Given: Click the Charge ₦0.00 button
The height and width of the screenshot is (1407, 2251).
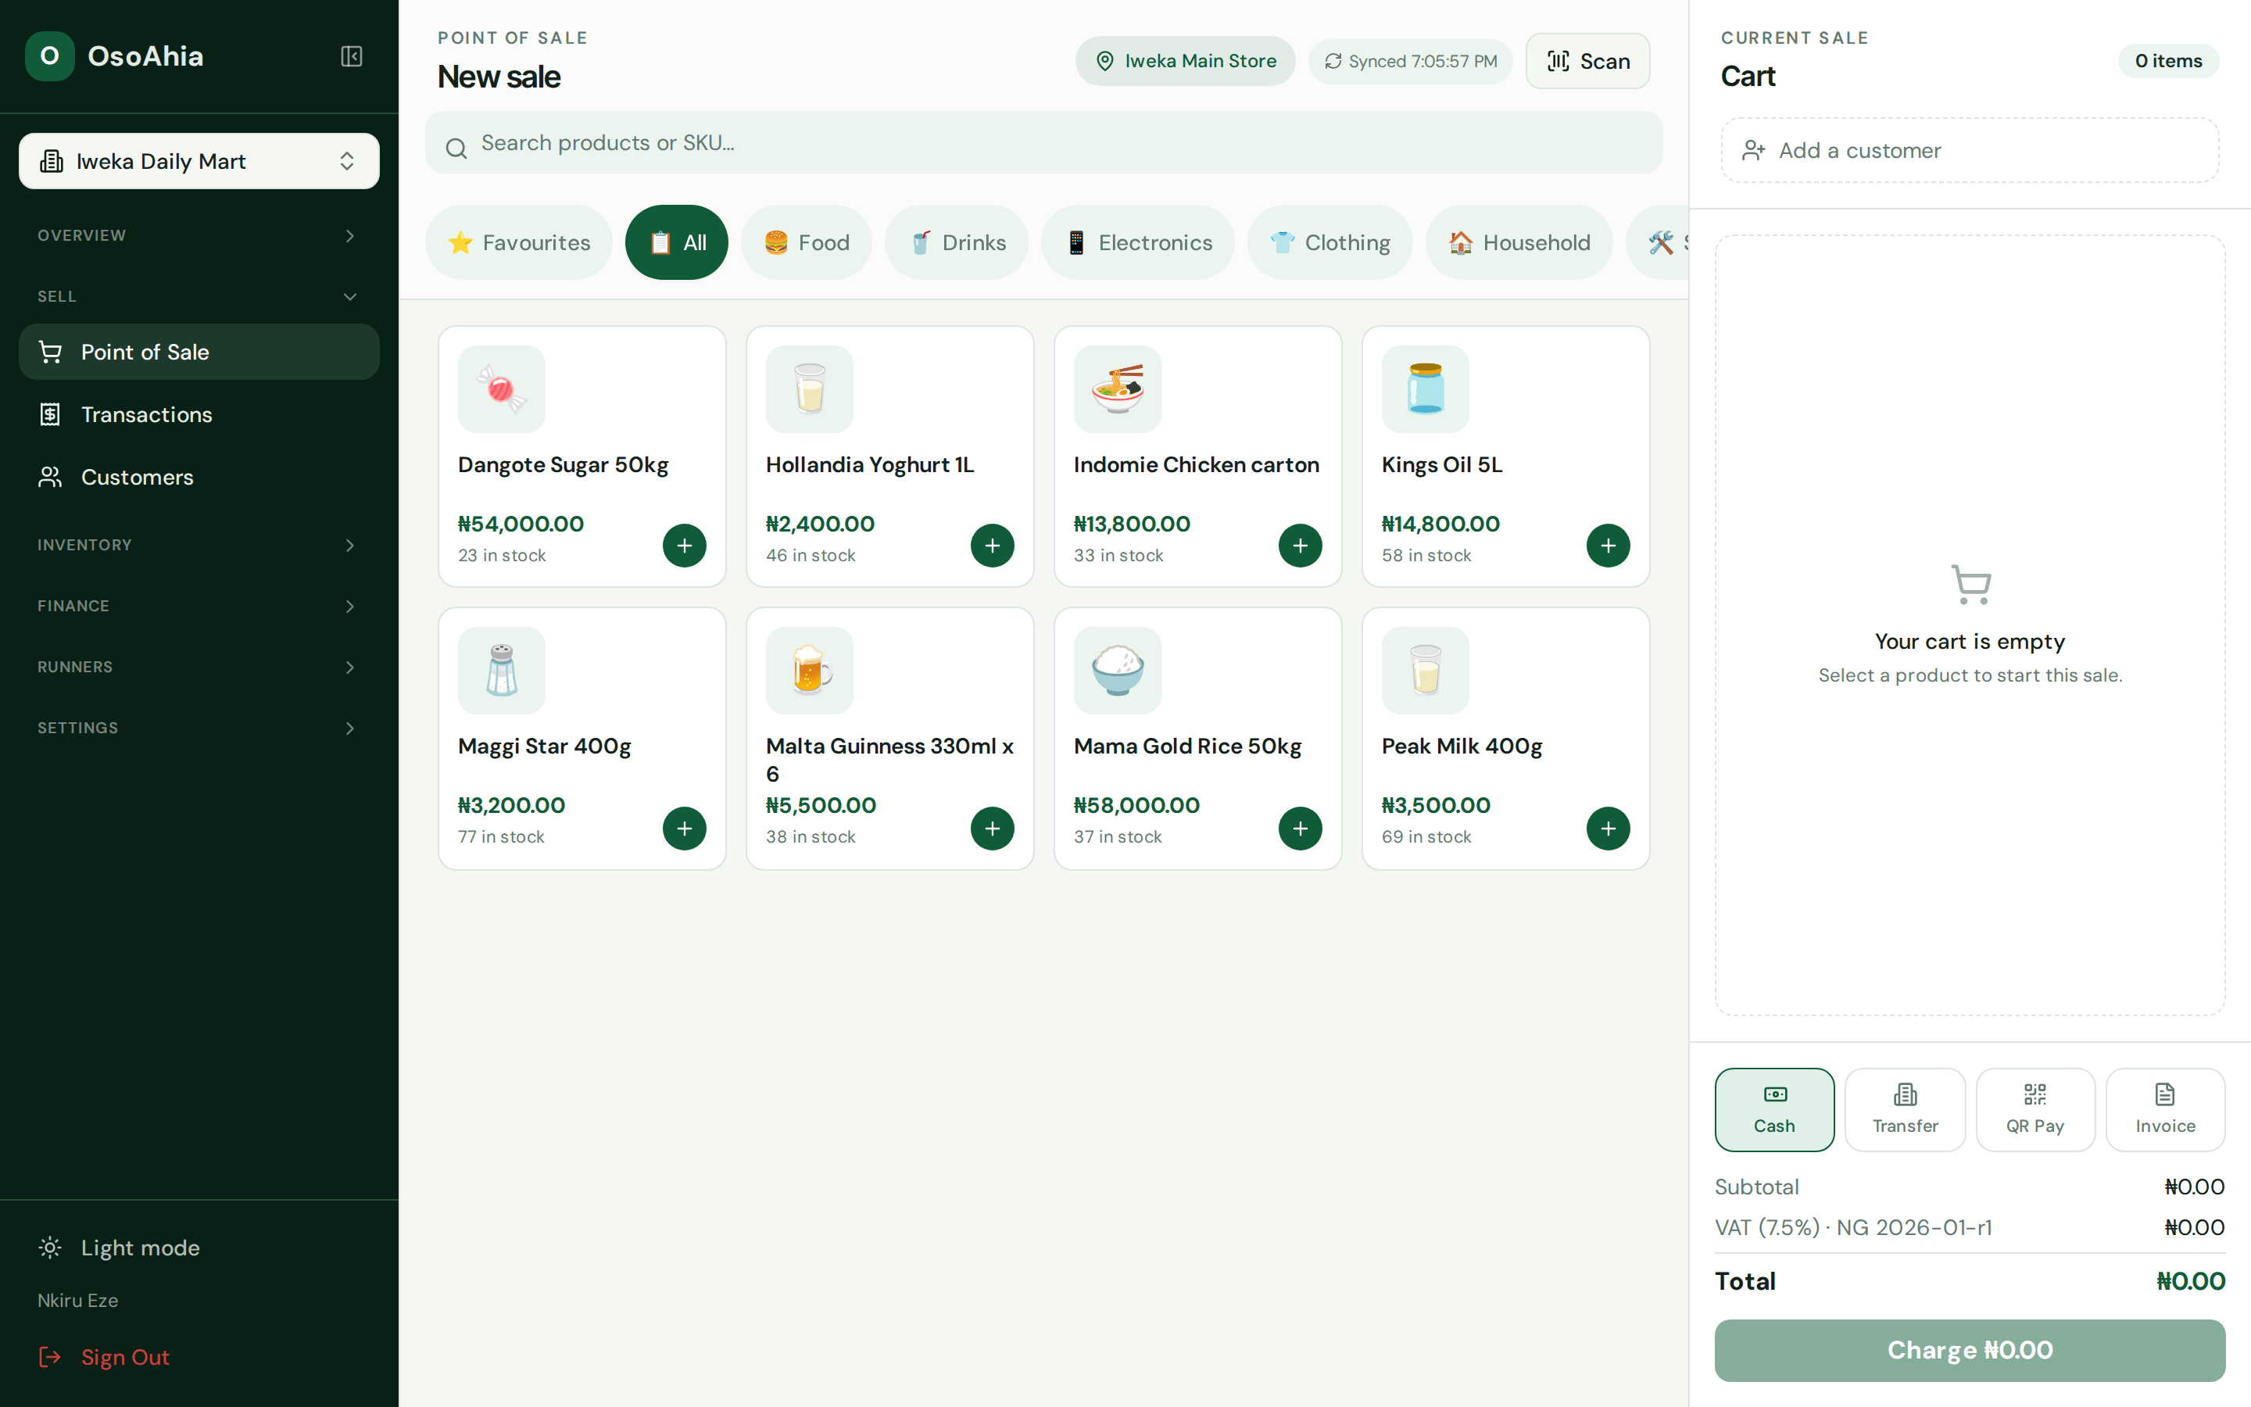Looking at the screenshot, I should (1970, 1350).
